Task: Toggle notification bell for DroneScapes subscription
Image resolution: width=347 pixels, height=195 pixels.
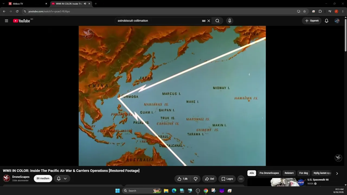Action: pos(59,178)
